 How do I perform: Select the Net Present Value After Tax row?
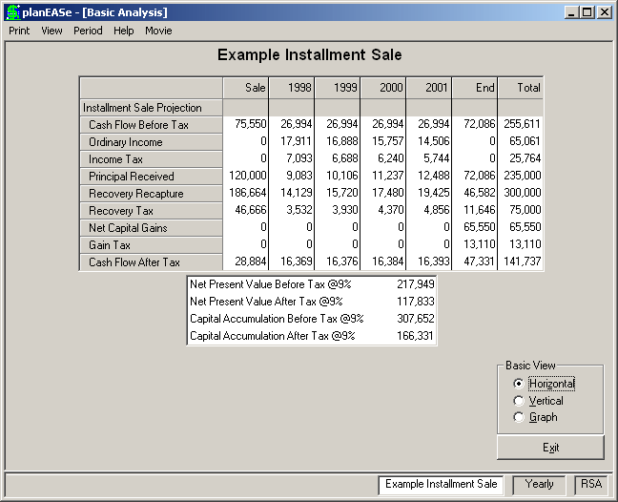312,302
